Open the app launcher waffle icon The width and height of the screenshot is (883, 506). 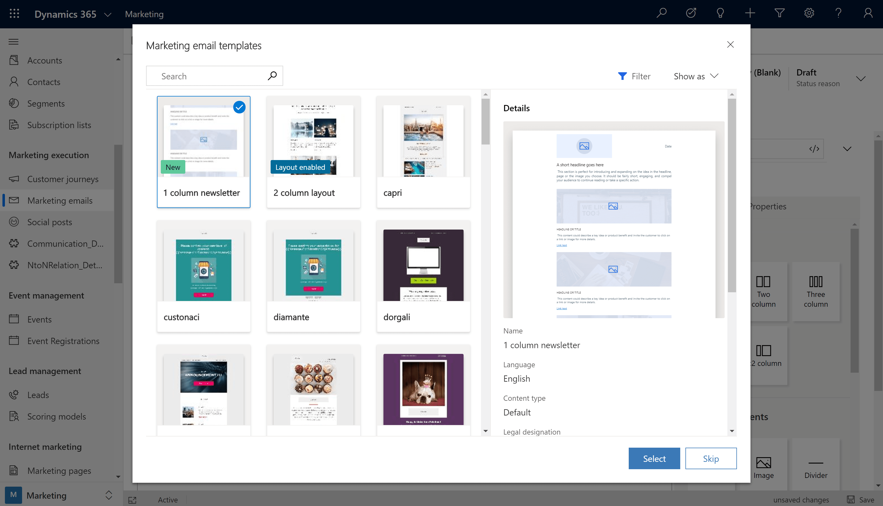click(14, 14)
